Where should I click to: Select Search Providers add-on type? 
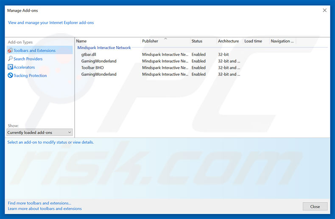[x=28, y=59]
